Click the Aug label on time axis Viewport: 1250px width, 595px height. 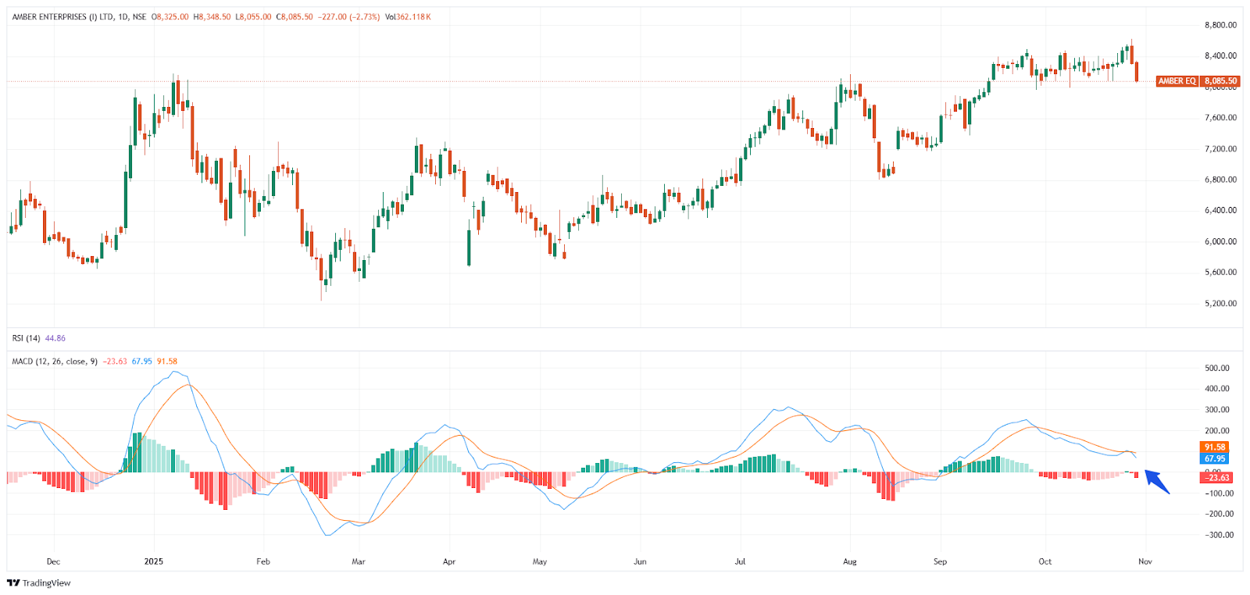click(x=850, y=561)
